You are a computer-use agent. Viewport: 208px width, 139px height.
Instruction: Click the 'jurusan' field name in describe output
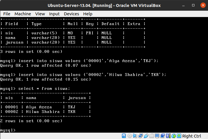(14, 42)
